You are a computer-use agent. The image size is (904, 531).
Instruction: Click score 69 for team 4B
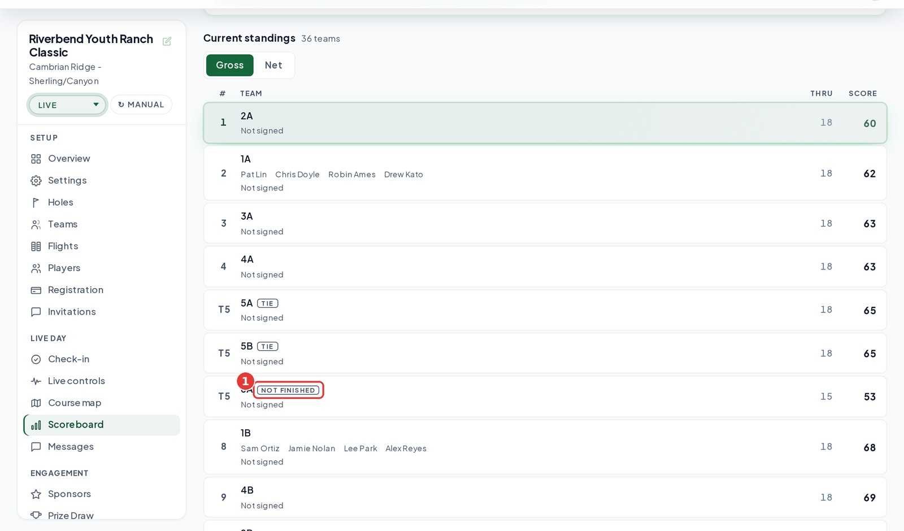click(x=870, y=498)
